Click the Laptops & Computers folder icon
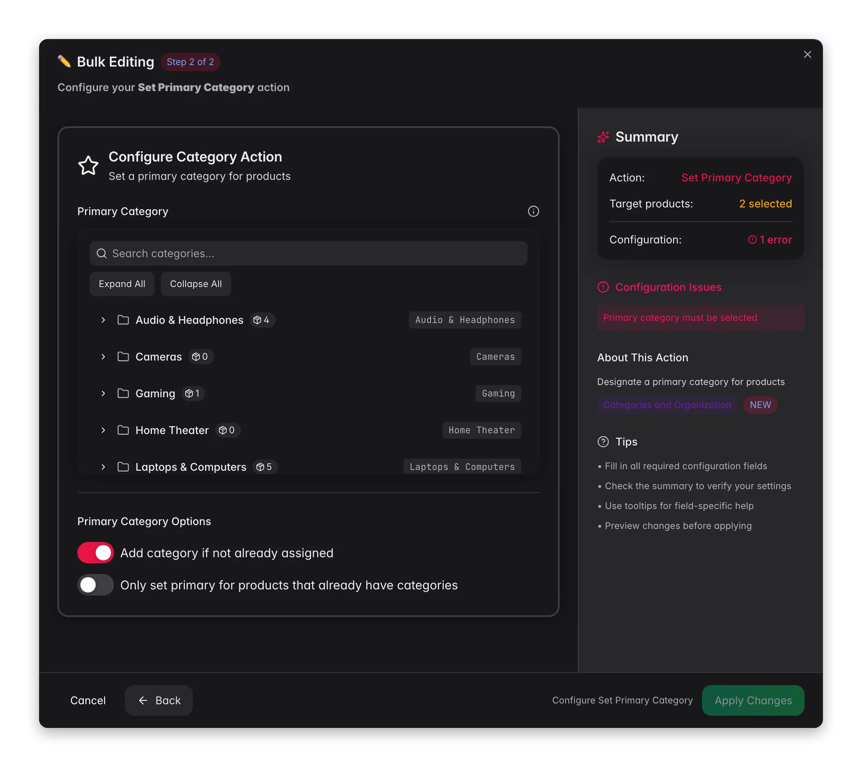This screenshot has height=767, width=862. [x=123, y=467]
